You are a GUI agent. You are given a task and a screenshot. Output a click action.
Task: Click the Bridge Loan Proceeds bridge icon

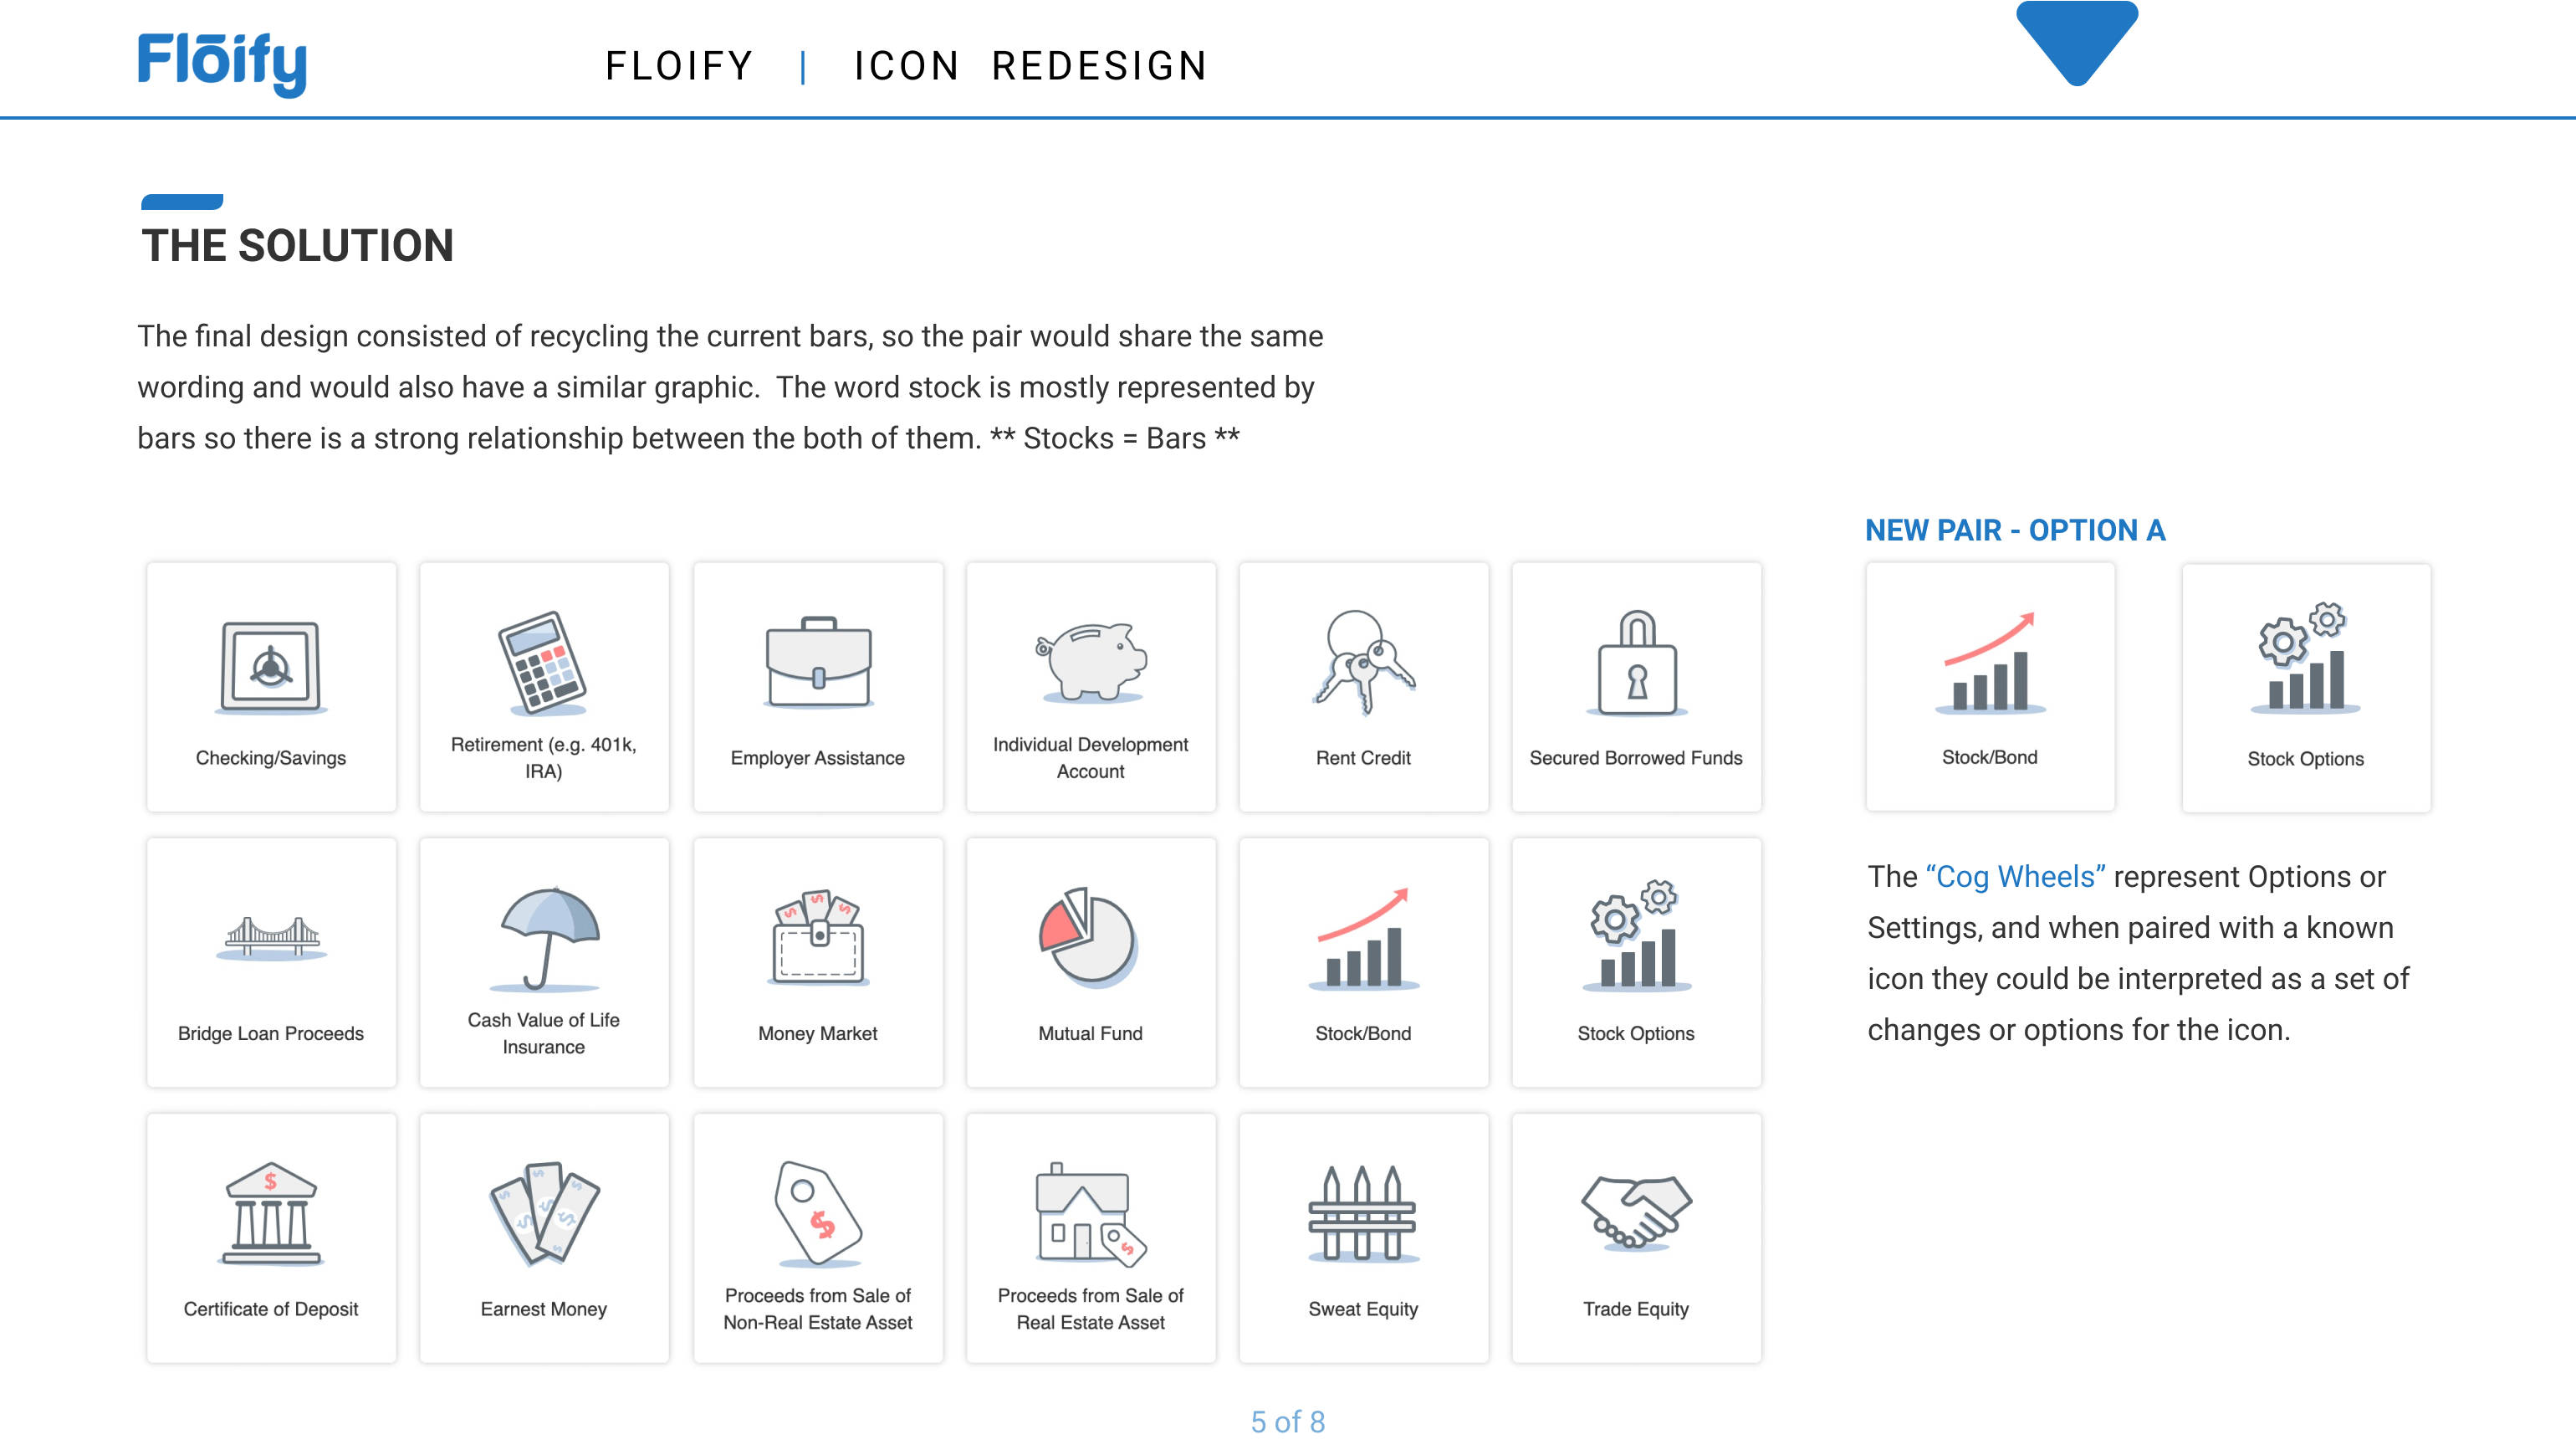tap(270, 939)
